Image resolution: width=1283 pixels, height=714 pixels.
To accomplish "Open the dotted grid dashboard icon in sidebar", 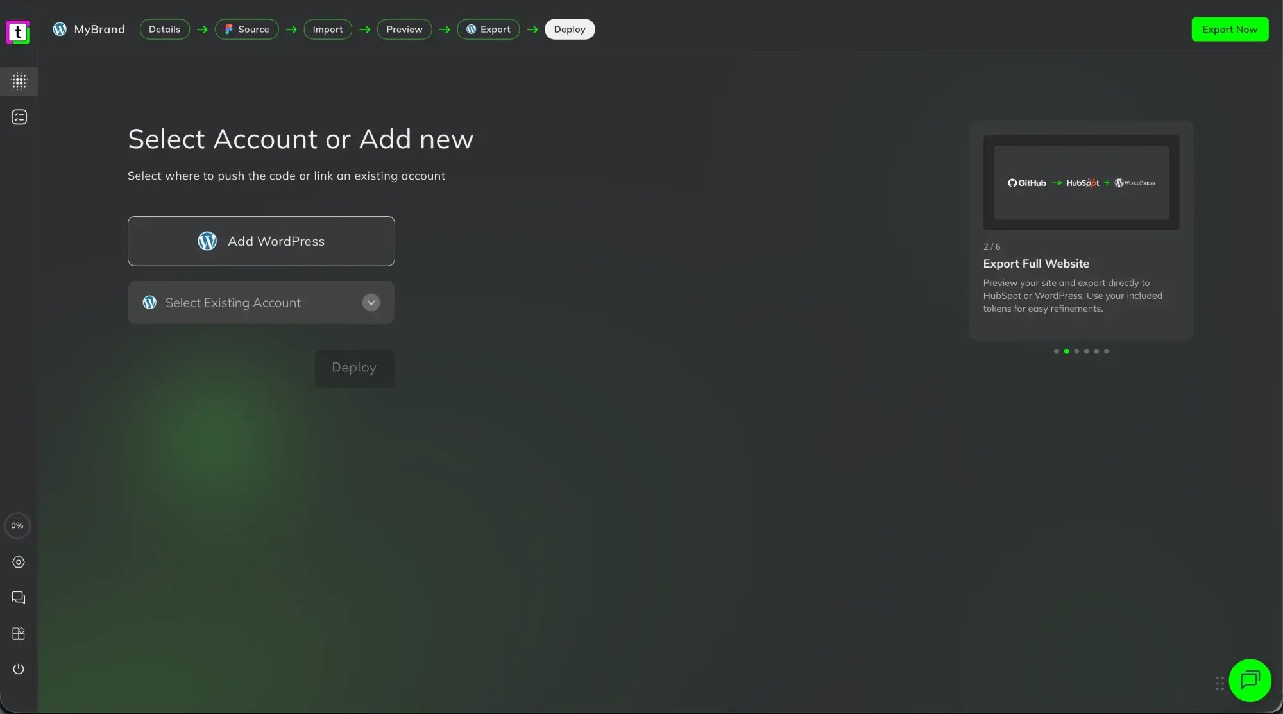I will [19, 81].
